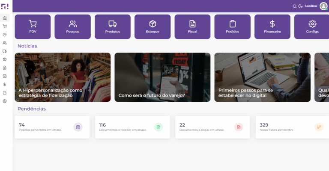329x171 pixels.
Task: Click the purple bag icon on the pending orders card
Action: pyautogui.click(x=78, y=127)
